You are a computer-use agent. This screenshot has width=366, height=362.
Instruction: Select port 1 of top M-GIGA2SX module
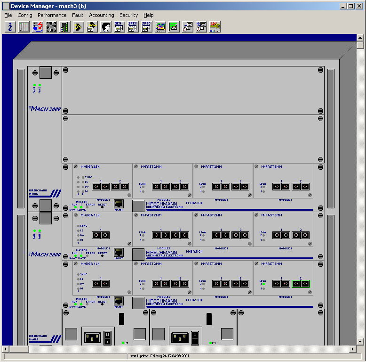100,187
